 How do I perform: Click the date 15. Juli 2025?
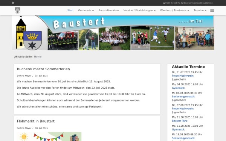tap(41, 76)
